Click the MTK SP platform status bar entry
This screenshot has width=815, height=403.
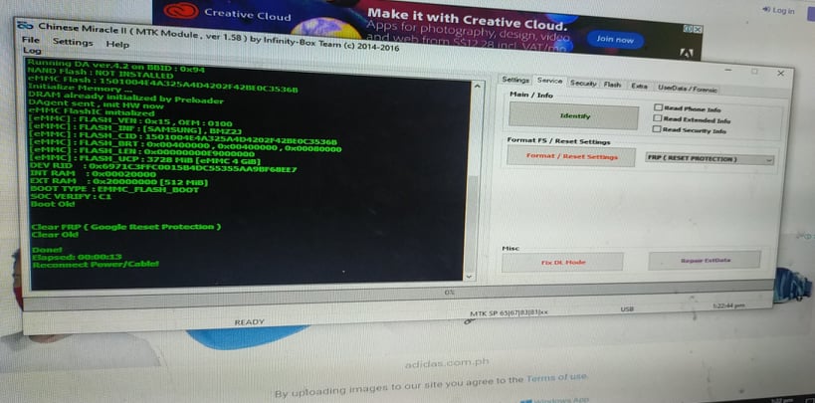(508, 312)
